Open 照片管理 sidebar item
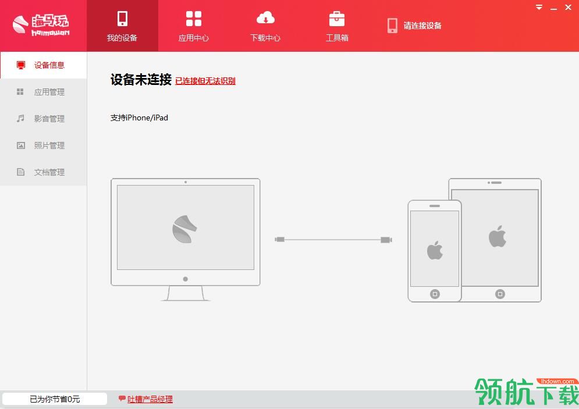The image size is (579, 409). 44,145
